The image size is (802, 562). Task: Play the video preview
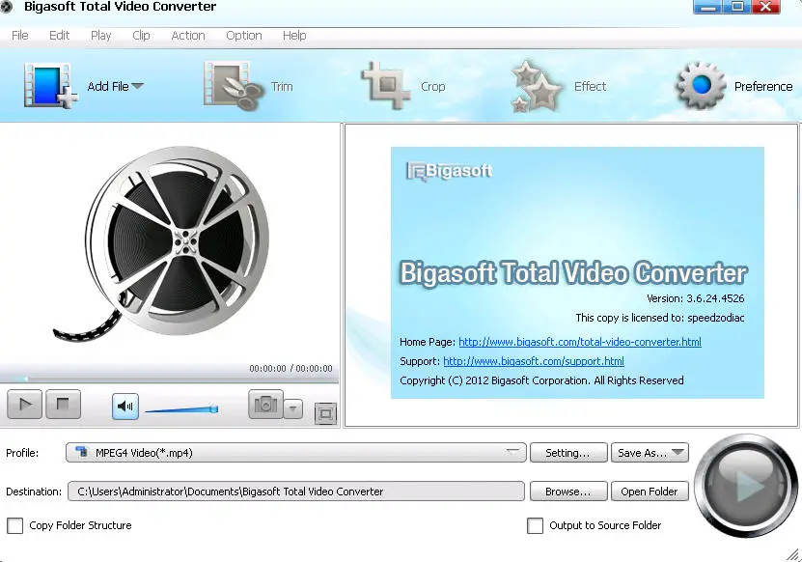coord(24,405)
